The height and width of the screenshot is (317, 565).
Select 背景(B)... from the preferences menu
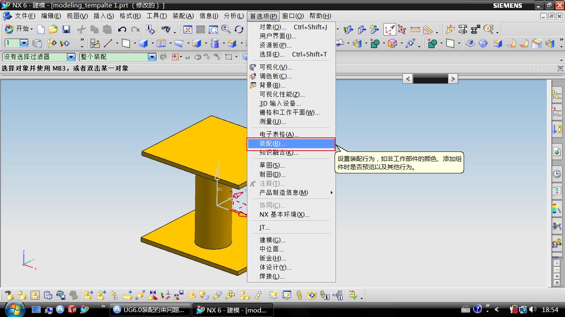[291, 85]
